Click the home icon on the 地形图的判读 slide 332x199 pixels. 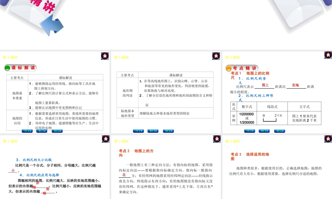pos(216,56)
